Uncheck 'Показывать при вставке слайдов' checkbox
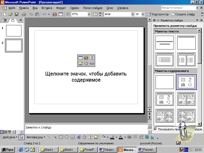This screenshot has width=204, height=153. (x=155, y=129)
